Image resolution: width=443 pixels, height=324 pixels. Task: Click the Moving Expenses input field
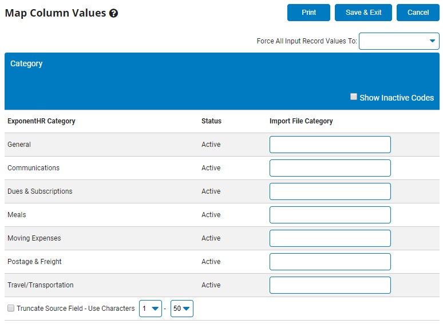330,238
